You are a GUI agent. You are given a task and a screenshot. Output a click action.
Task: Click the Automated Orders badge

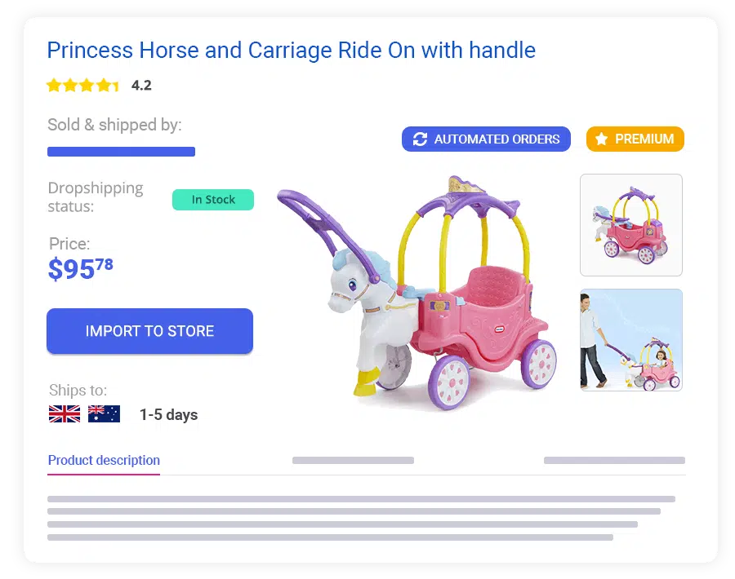point(486,139)
